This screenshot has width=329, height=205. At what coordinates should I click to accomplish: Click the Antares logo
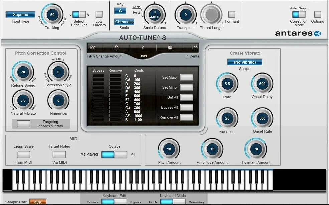point(298,33)
